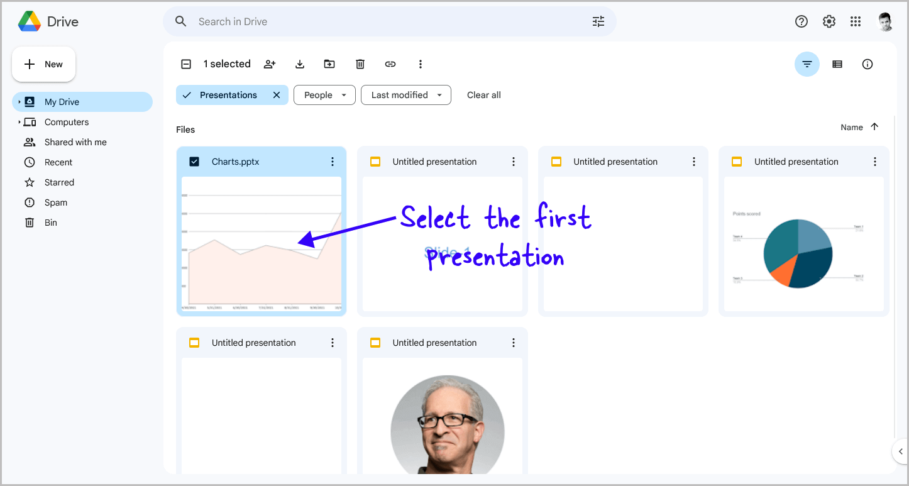Share the selected file with someone
Image resolution: width=909 pixels, height=486 pixels.
(x=270, y=64)
